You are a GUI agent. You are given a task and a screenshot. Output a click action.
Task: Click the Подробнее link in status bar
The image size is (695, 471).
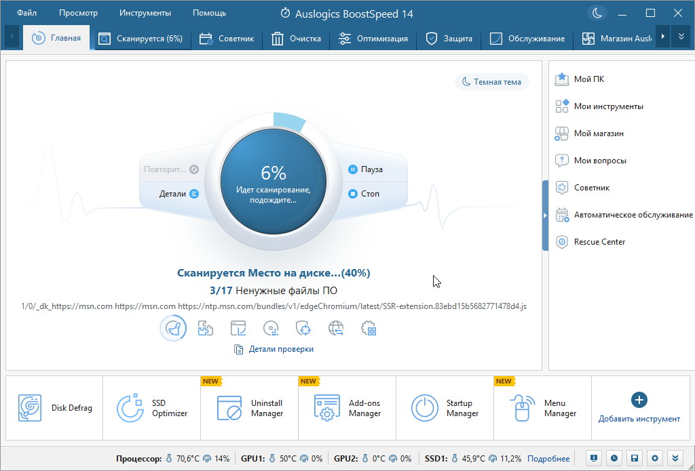pos(548,459)
